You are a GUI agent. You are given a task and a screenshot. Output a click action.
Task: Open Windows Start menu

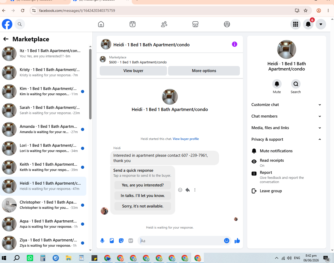click(x=4, y=258)
